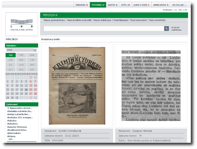The height and width of the screenshot is (149, 197).
Task: Open publication Akadēmiskā Dzīve
Action: [17, 130]
